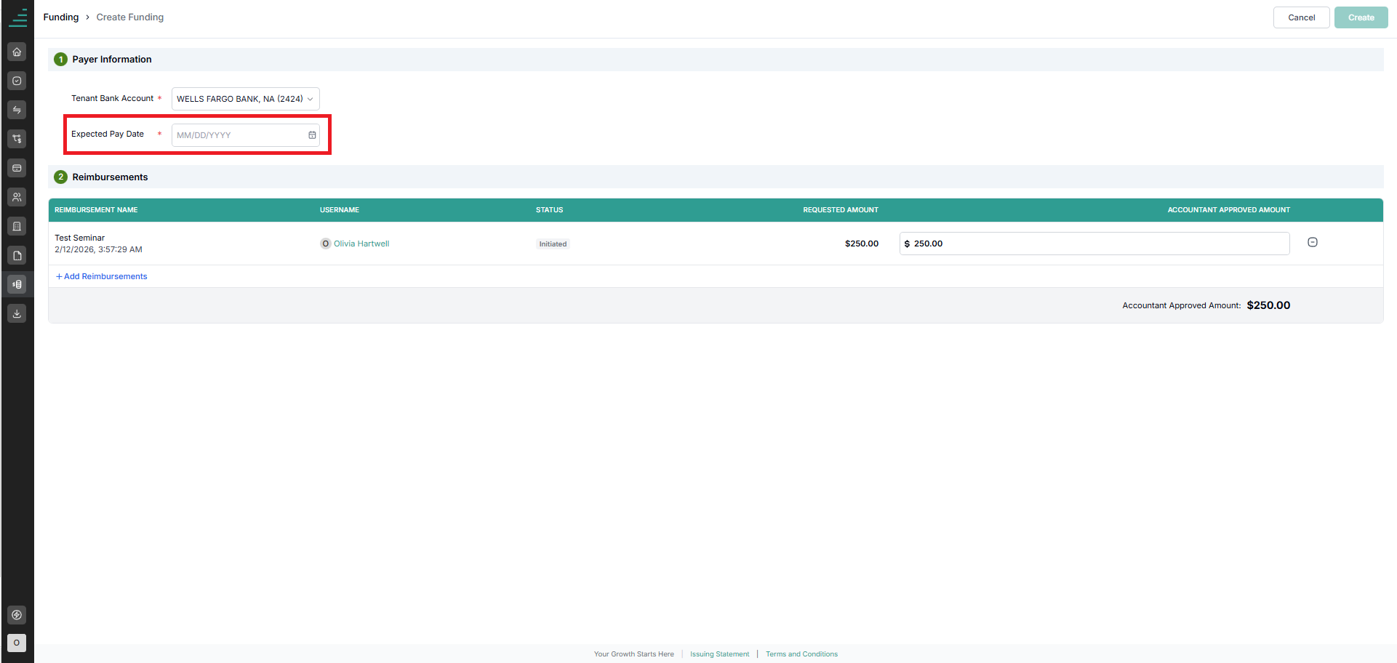Click Reimbursement Name column header

click(96, 210)
